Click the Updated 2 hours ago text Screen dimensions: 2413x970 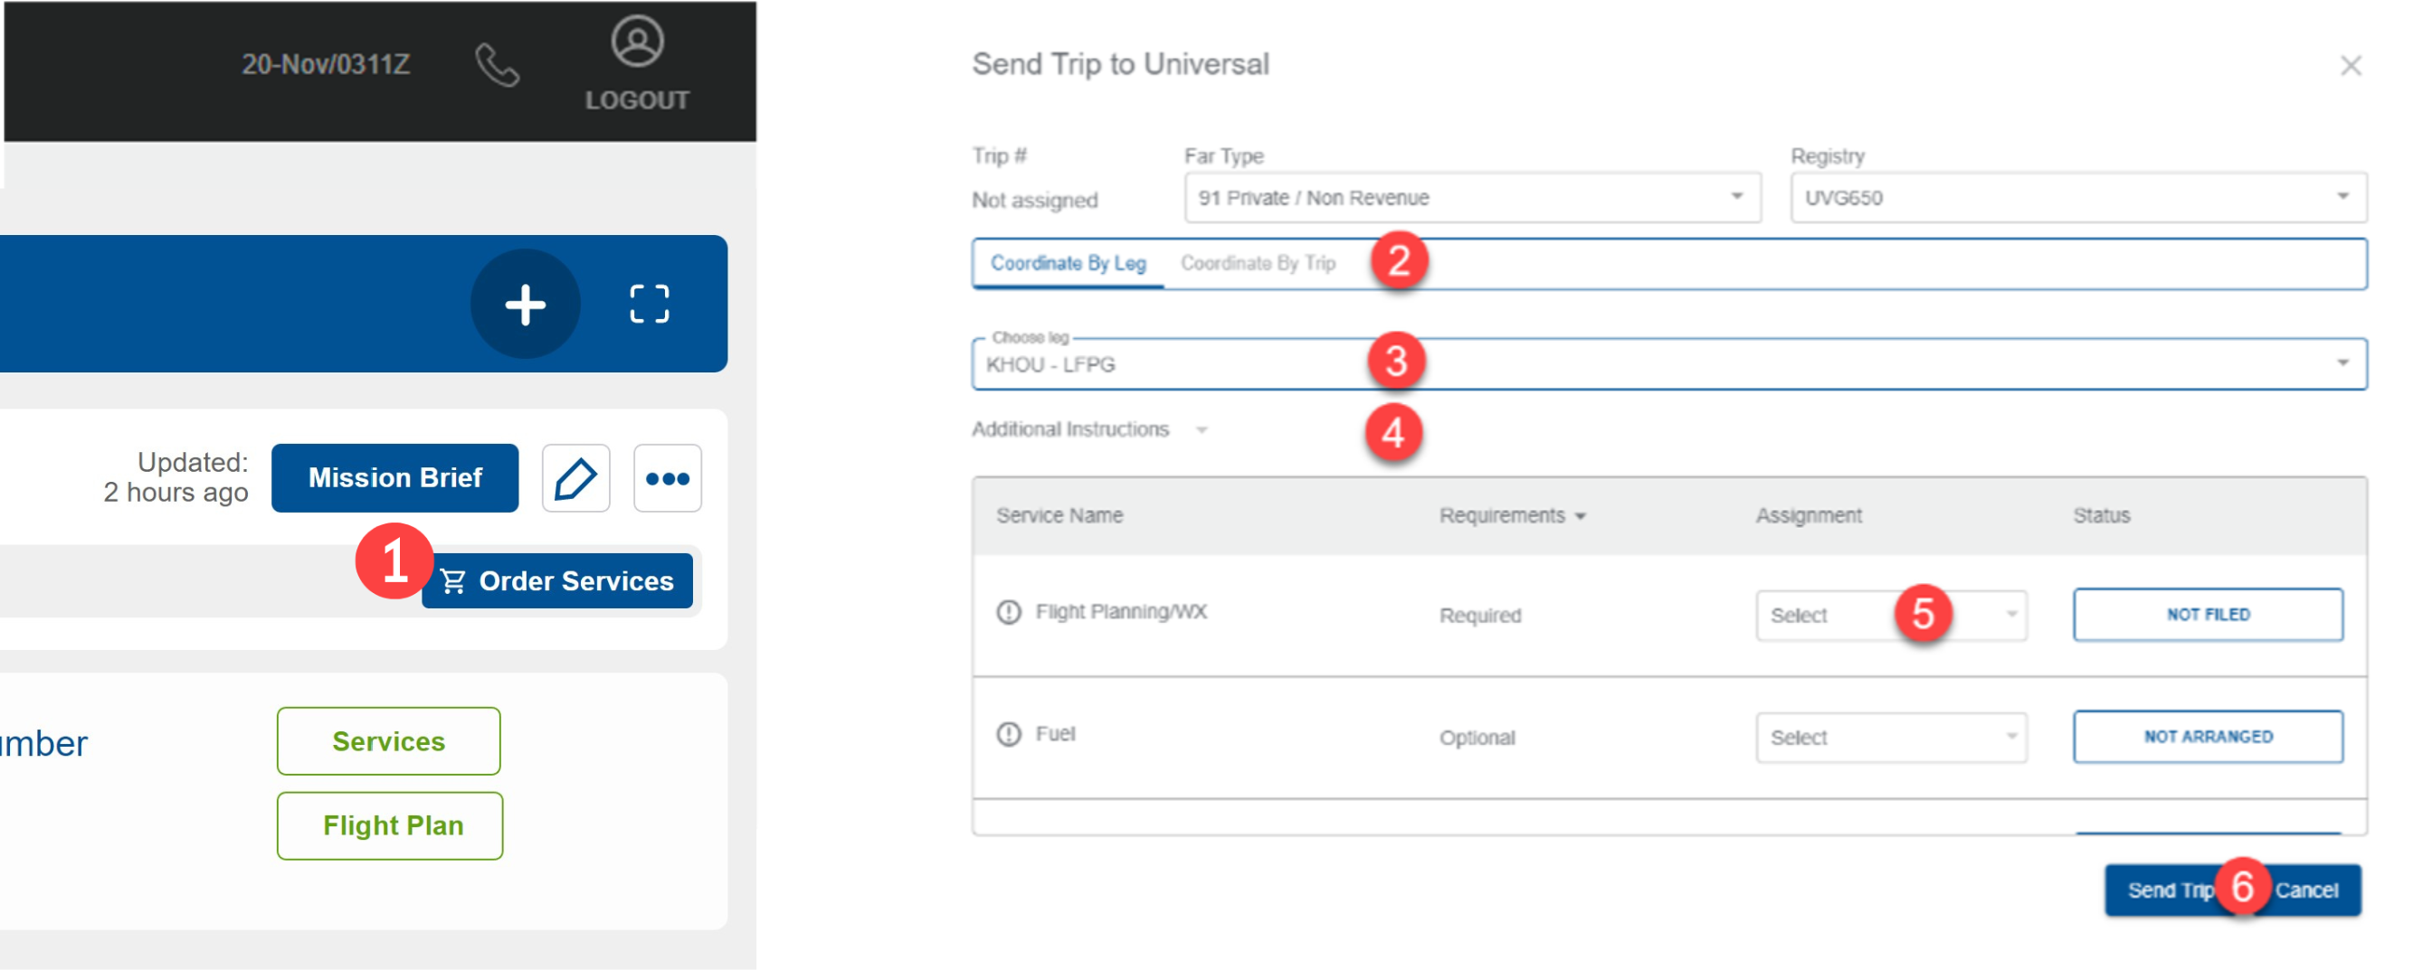point(176,477)
